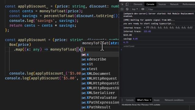This screenshot has height=110, width=195.
Task: Open the top JavaScript context dropdown
Action: click(135, 9)
